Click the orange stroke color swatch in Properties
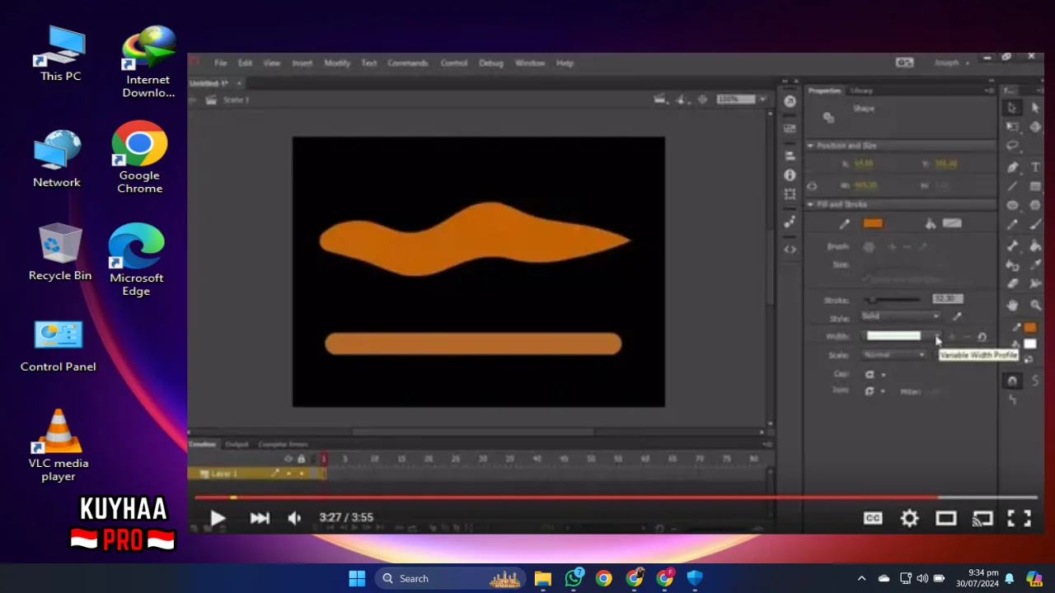The image size is (1055, 593). coord(873,223)
